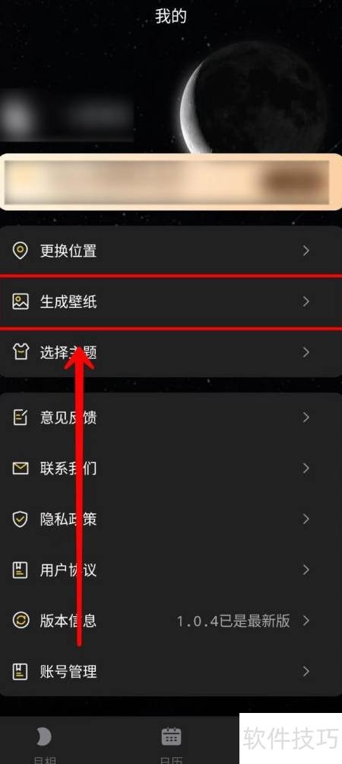The height and width of the screenshot is (764, 342).
Task: Tap the blurred gold membership banner
Action: point(171,182)
